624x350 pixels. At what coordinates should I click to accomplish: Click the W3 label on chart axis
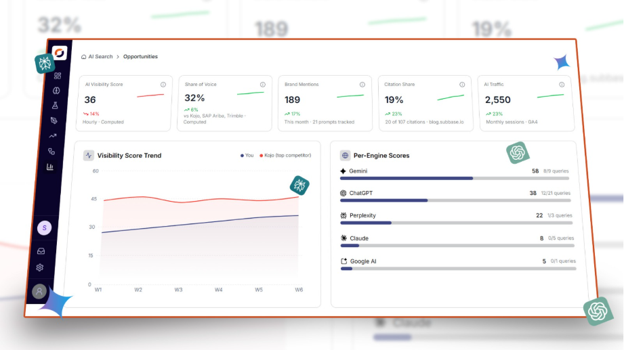[178, 290]
